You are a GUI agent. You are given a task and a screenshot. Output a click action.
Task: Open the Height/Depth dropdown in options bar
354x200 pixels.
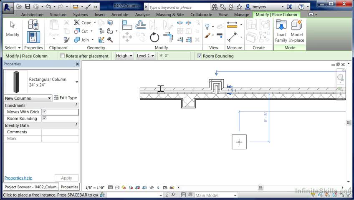click(x=124, y=56)
